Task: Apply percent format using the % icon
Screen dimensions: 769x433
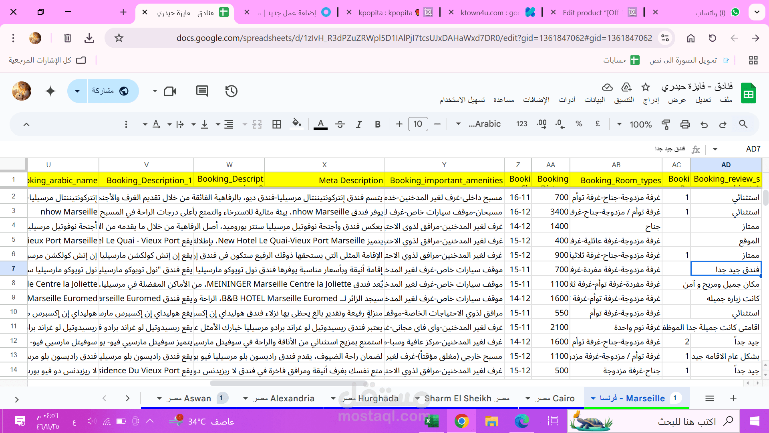Action: [x=579, y=124]
